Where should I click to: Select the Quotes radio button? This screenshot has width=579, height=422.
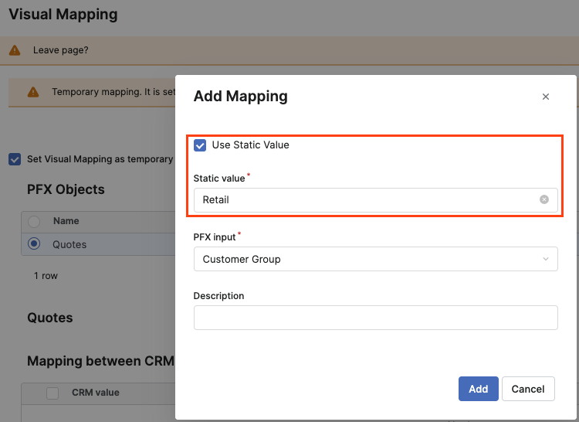tap(34, 244)
